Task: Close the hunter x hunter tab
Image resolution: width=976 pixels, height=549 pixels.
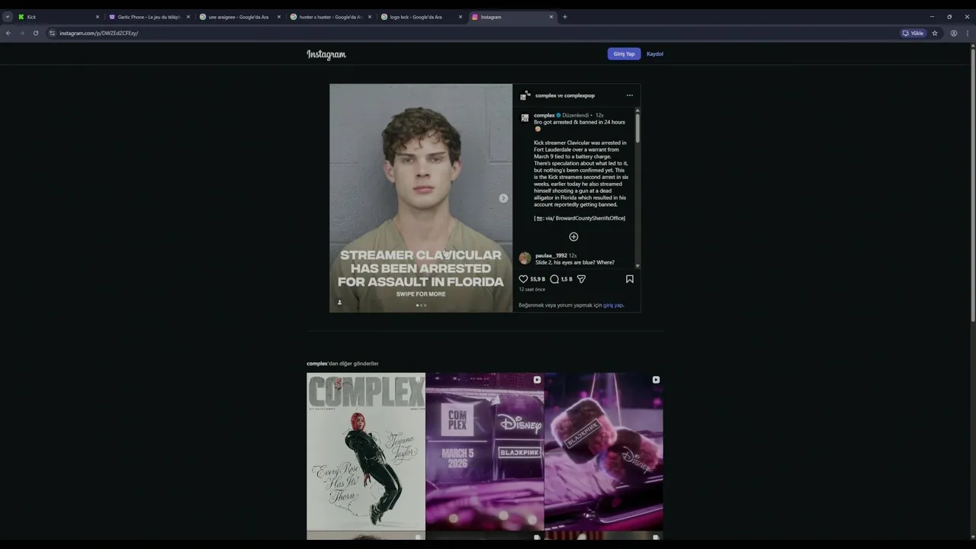Action: (x=370, y=17)
